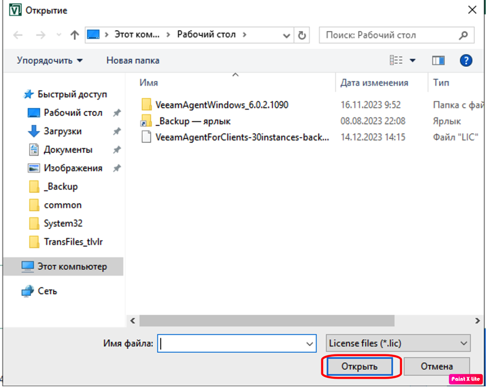The width and height of the screenshot is (487, 388).
Task: Expand address bar history dropdown
Action: pyautogui.click(x=286, y=36)
